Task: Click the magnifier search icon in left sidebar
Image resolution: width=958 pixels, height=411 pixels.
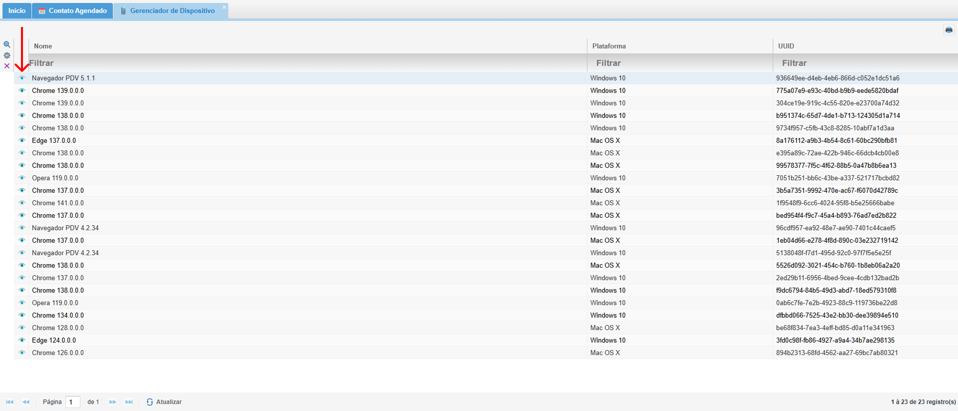Action: [x=7, y=44]
